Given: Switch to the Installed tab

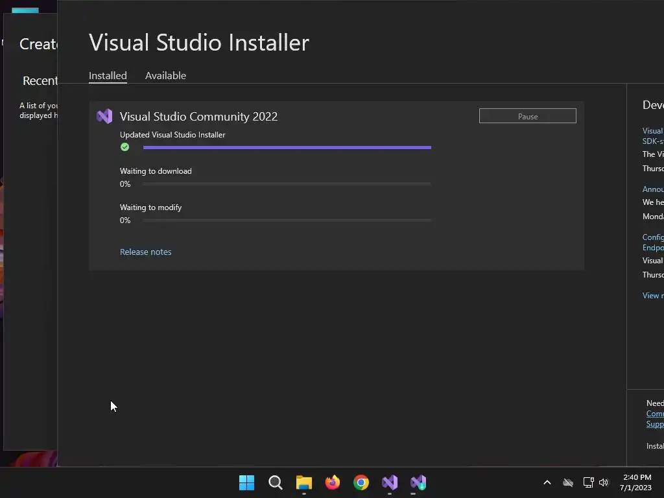Looking at the screenshot, I should pyautogui.click(x=108, y=76).
